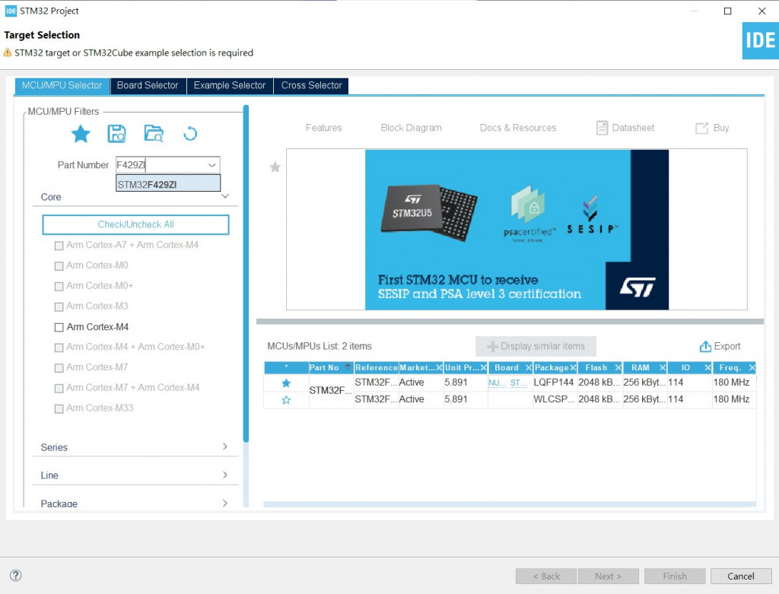779x594 pixels.
Task: Click the Cancel button
Action: coord(741,576)
